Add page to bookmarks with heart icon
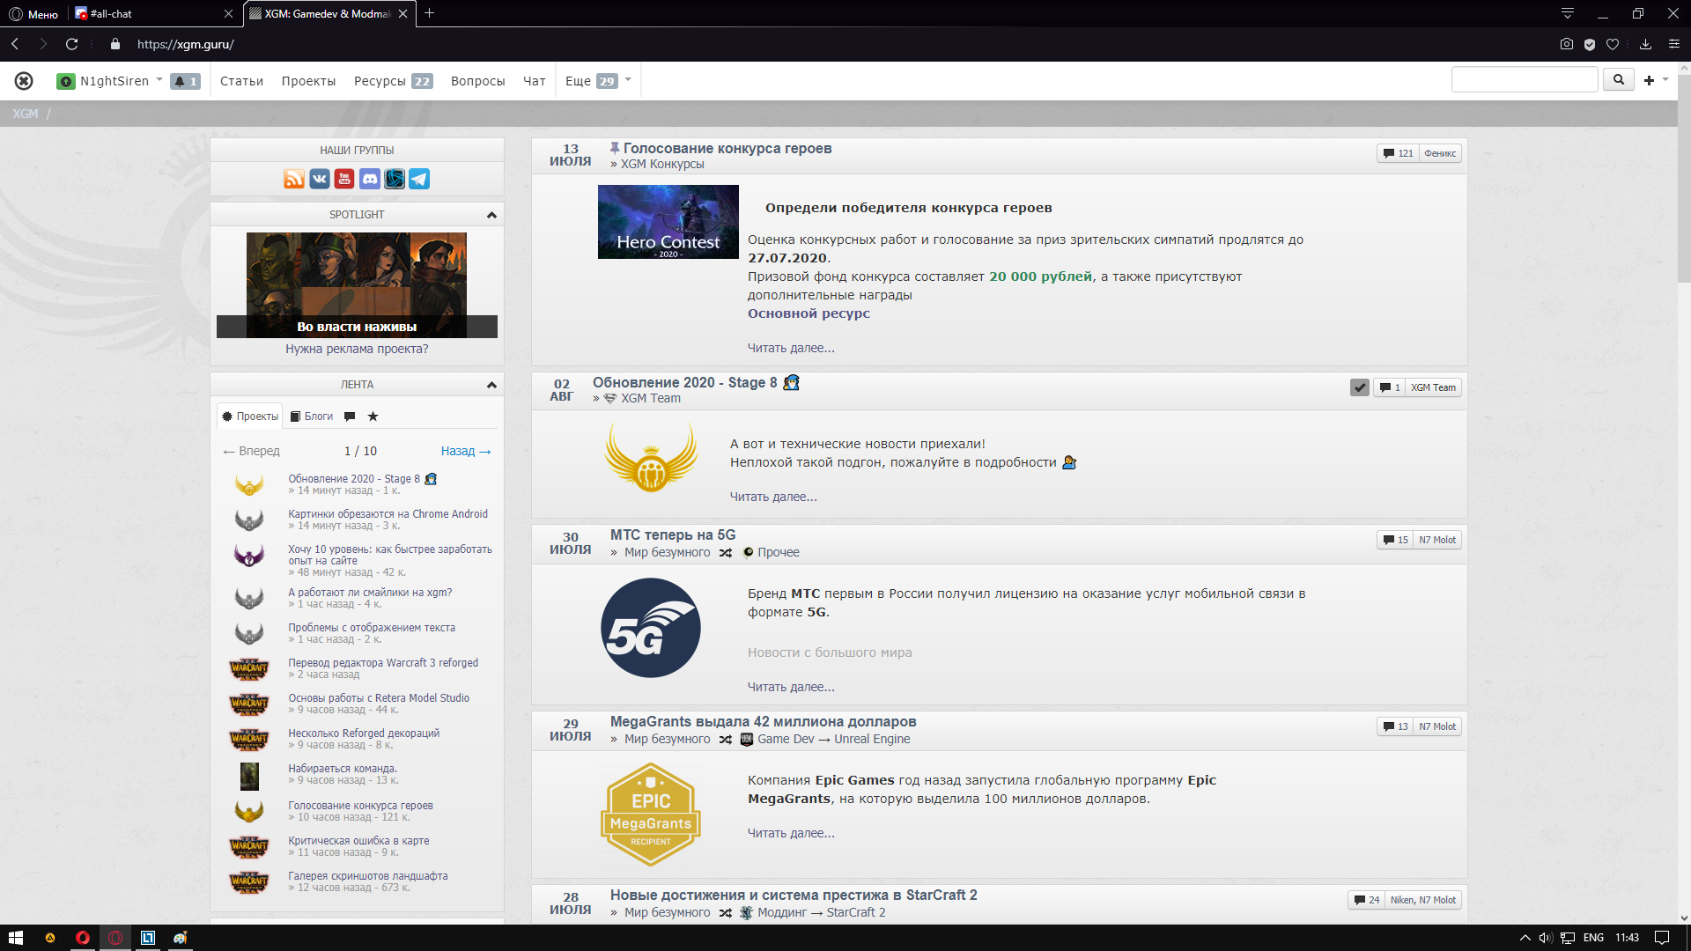This screenshot has height=951, width=1691. [1613, 44]
